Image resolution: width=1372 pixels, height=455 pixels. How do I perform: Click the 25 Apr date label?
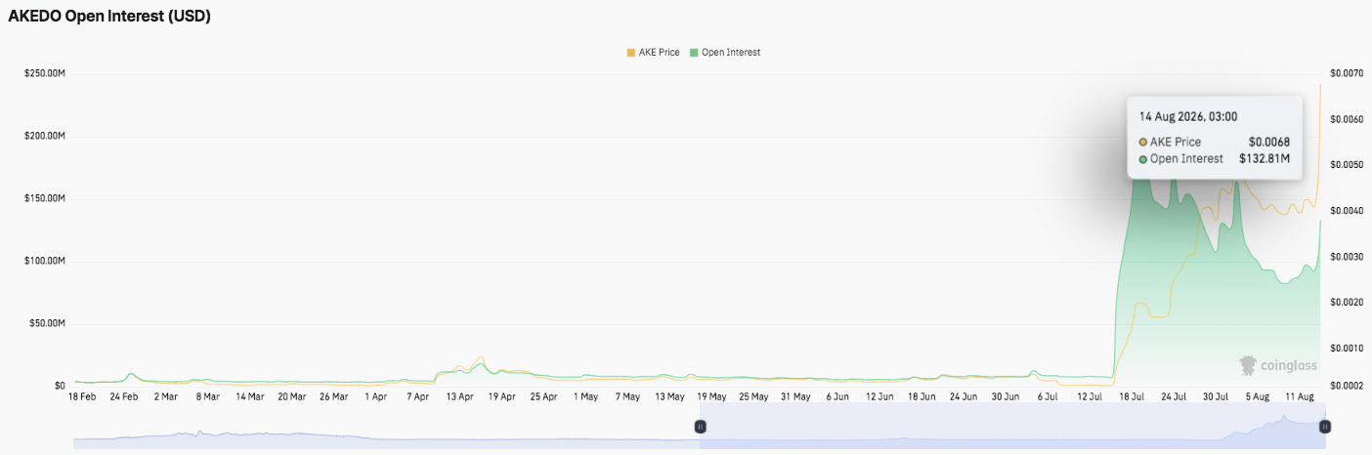pos(543,397)
